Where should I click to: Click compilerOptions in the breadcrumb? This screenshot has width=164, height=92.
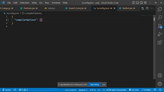[33, 13]
